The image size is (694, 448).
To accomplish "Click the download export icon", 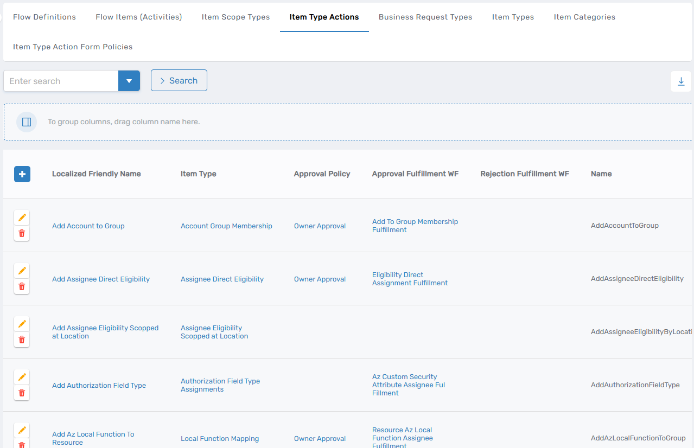I will pyautogui.click(x=681, y=81).
